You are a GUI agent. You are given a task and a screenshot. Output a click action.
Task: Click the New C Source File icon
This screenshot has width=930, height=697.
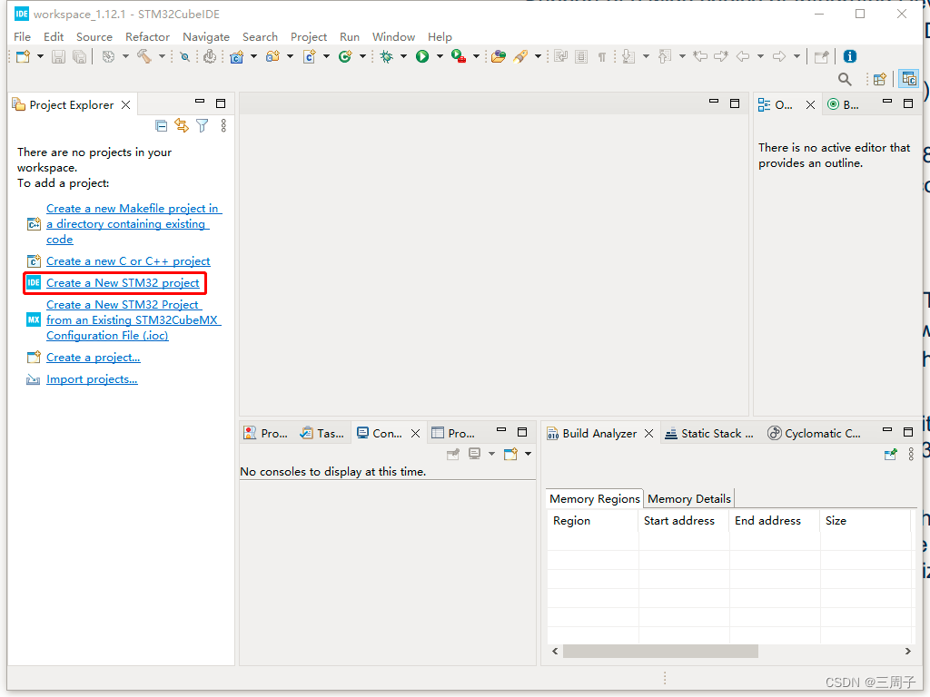309,57
